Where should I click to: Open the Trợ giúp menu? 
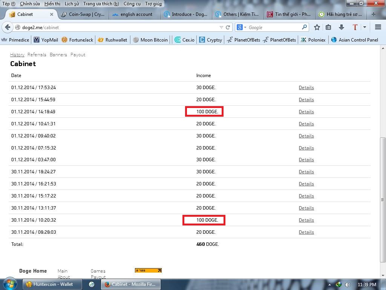pyautogui.click(x=154, y=4)
